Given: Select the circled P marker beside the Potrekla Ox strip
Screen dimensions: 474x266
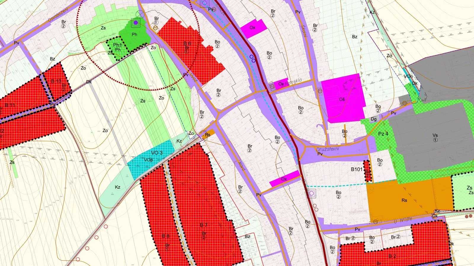Looking at the screenshot, I should pyautogui.click(x=272, y=86).
